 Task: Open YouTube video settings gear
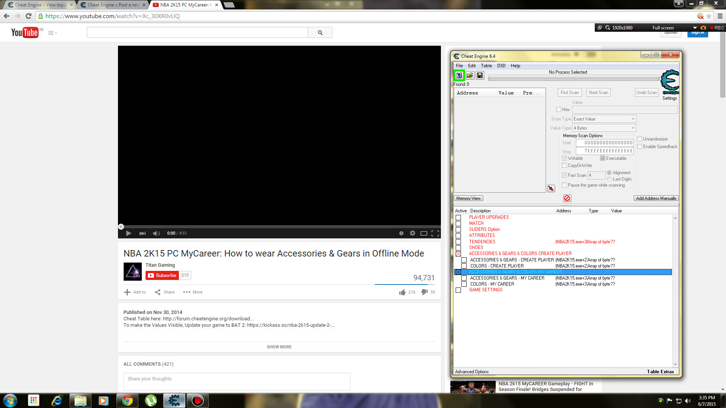pyautogui.click(x=412, y=233)
